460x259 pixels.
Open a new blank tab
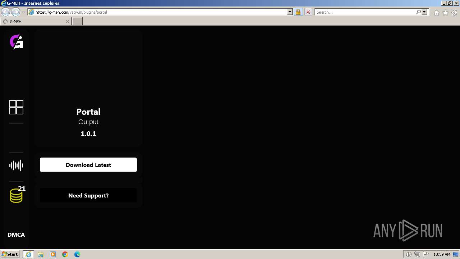click(77, 21)
